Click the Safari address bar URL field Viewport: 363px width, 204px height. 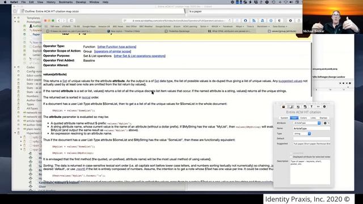click(177, 20)
